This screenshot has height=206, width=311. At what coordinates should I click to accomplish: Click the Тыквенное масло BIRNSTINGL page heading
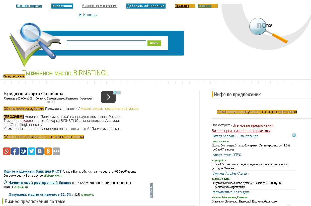pos(65,73)
